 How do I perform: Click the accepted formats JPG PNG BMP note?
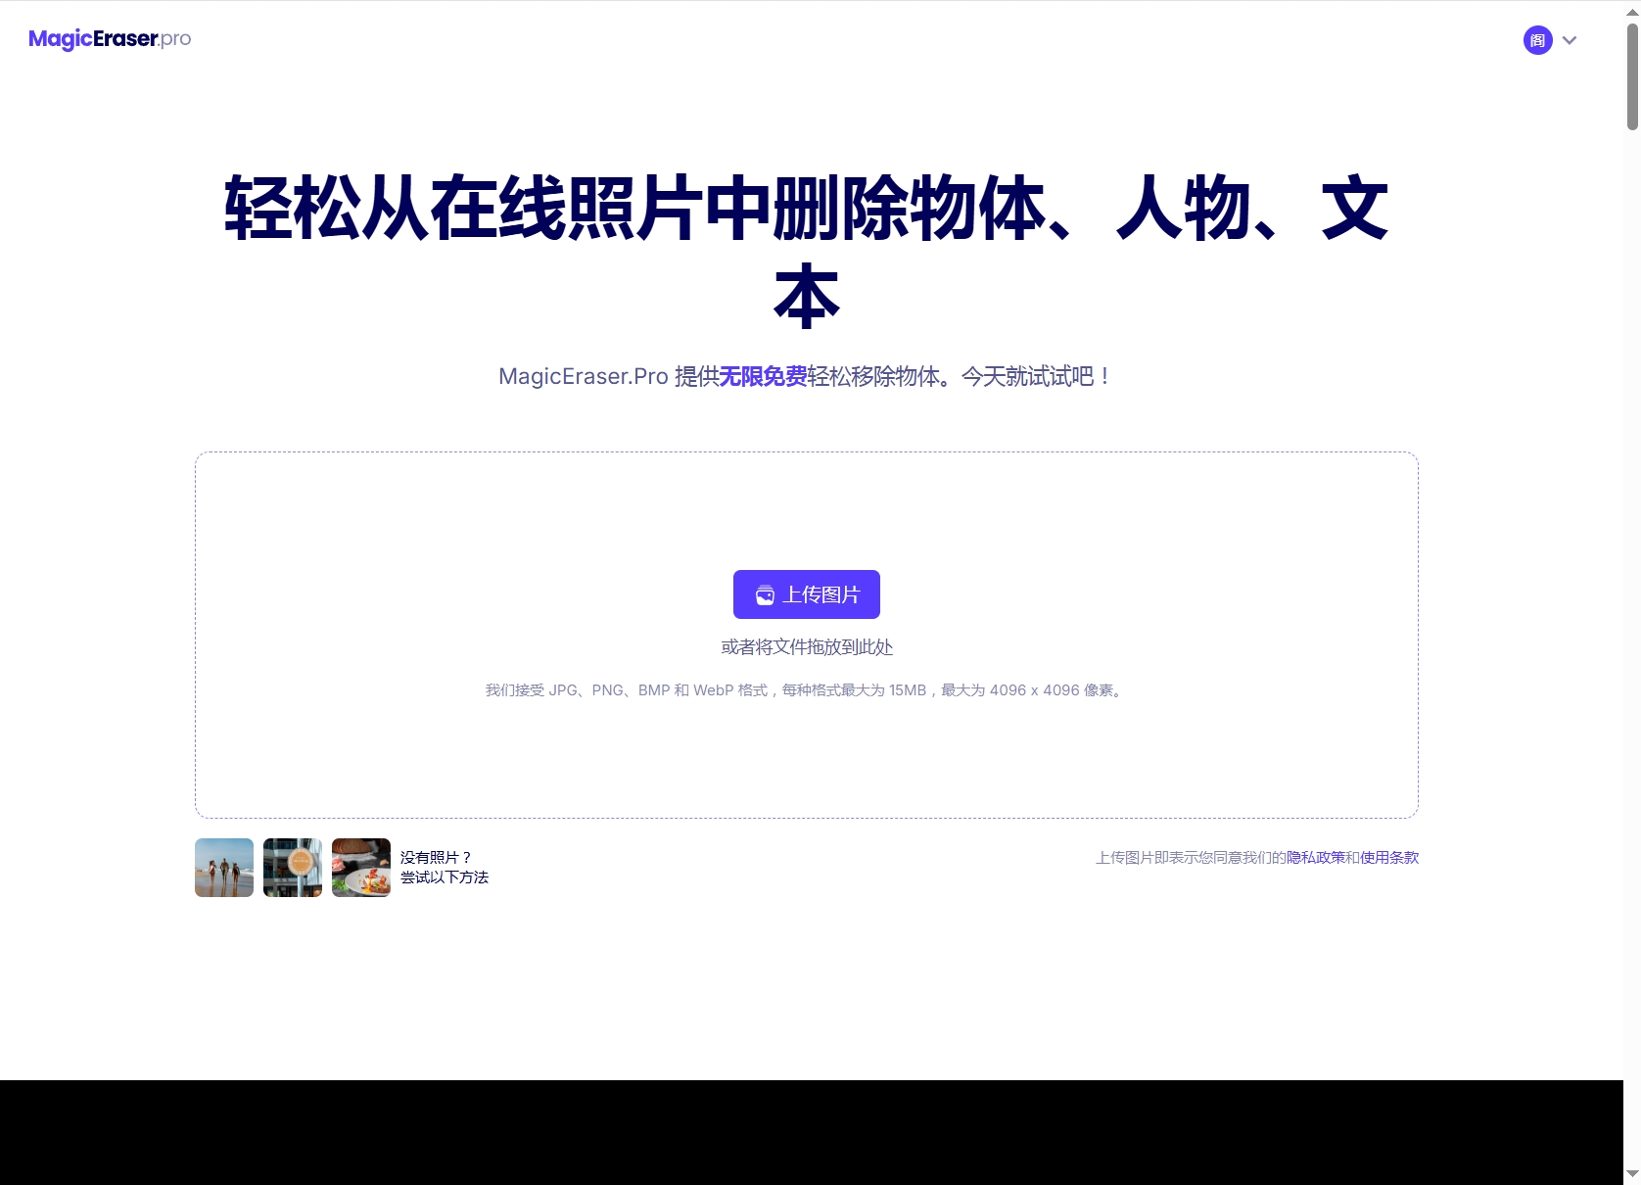(806, 690)
